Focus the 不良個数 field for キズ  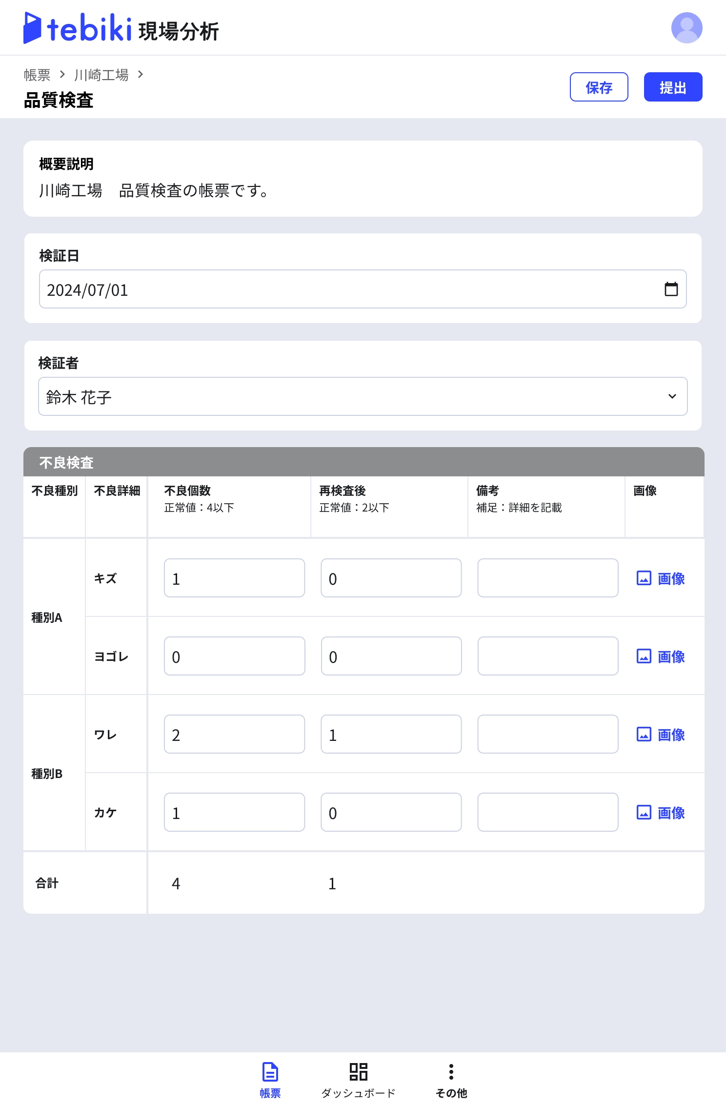[x=234, y=578]
